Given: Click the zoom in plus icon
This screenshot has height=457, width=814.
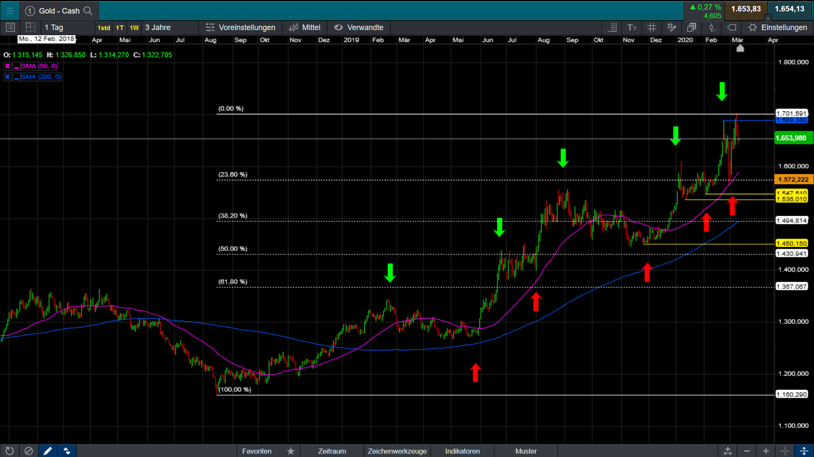Looking at the screenshot, I should [x=766, y=451].
